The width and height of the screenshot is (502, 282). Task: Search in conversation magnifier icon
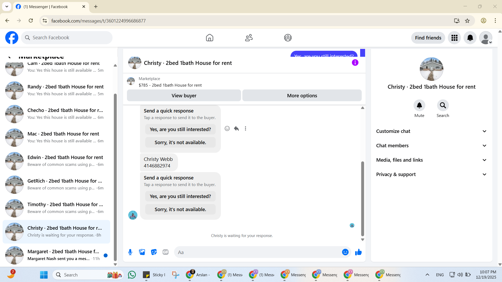coord(443,105)
